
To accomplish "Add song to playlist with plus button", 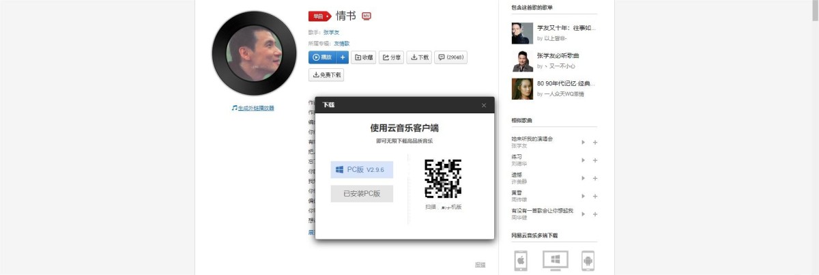I will [x=343, y=57].
